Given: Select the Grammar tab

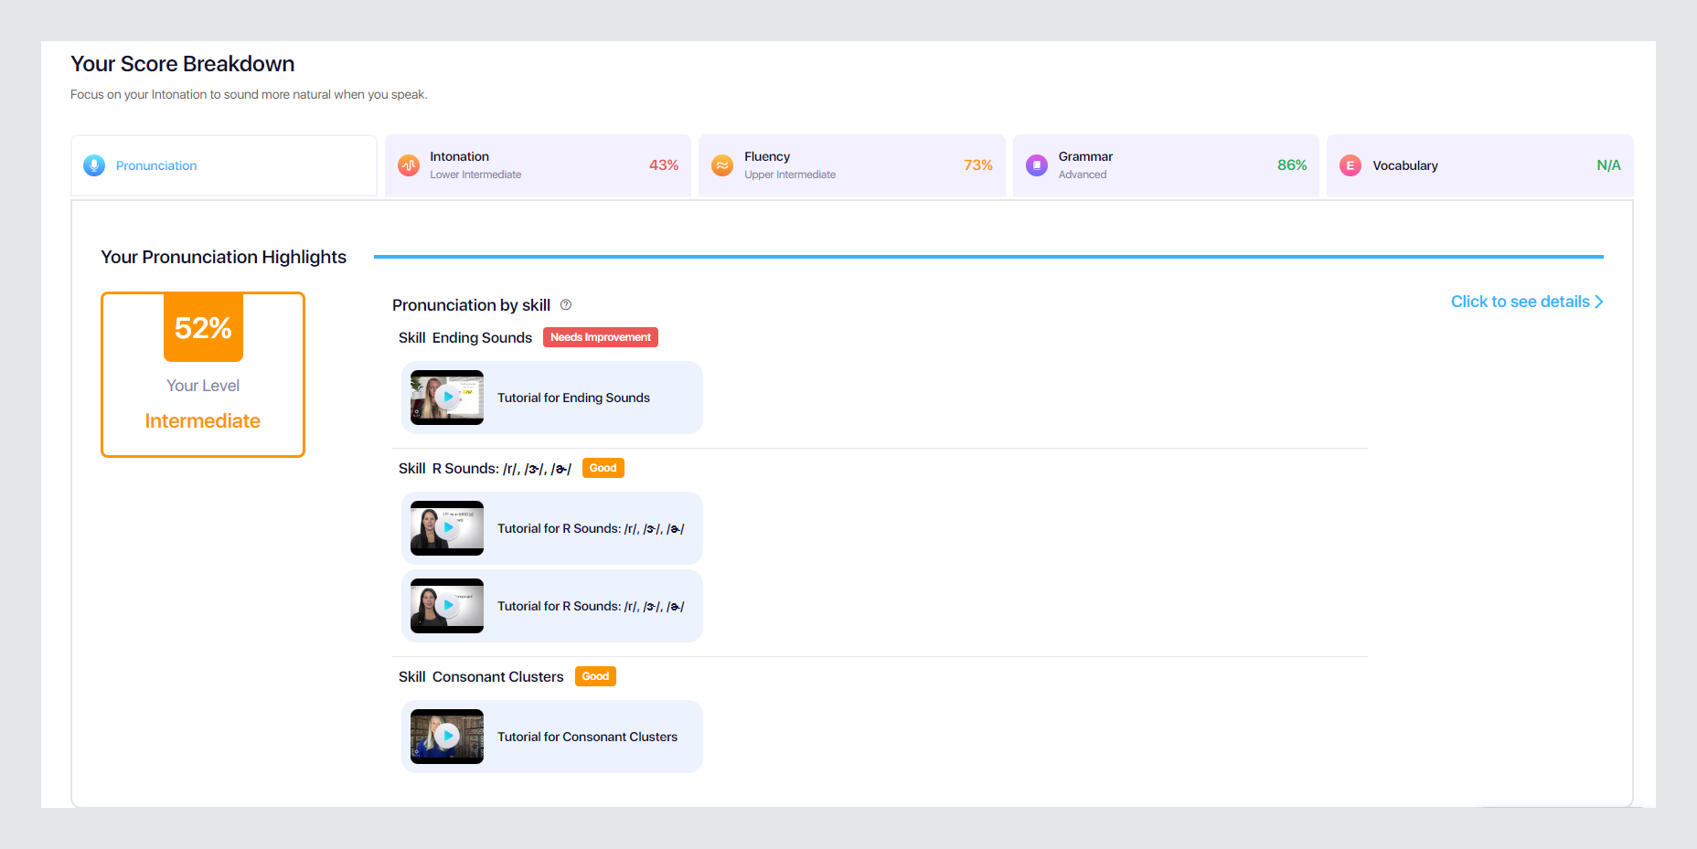Looking at the screenshot, I should pyautogui.click(x=1166, y=165).
